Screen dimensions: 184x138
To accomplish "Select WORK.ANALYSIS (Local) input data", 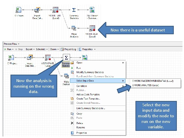I will [145, 85].
